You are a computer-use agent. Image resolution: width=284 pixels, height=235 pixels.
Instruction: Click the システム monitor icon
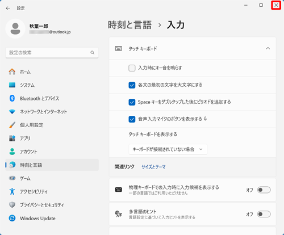coord(12,85)
